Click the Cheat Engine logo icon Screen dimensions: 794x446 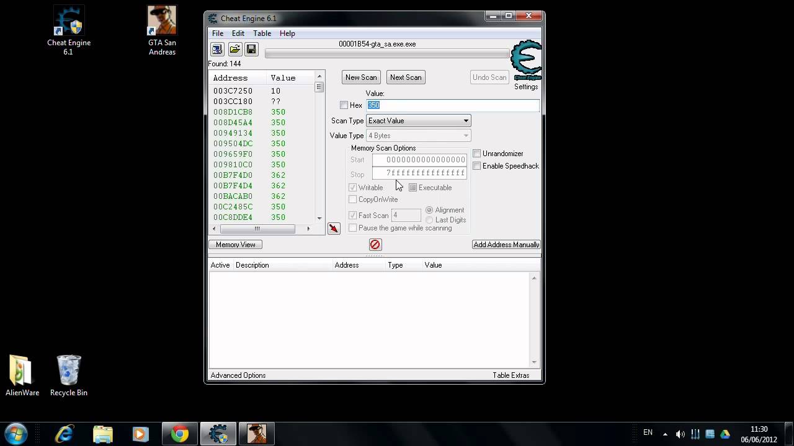click(526, 61)
